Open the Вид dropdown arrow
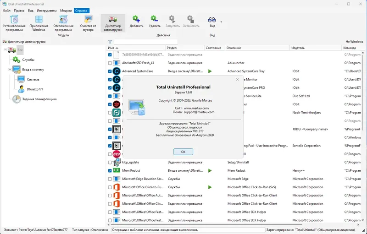367x234 pixels. [221, 22]
